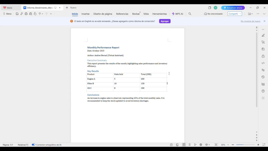Click No sincronizado cloud status
Screen dimensions: 268x151
coord(213,14)
